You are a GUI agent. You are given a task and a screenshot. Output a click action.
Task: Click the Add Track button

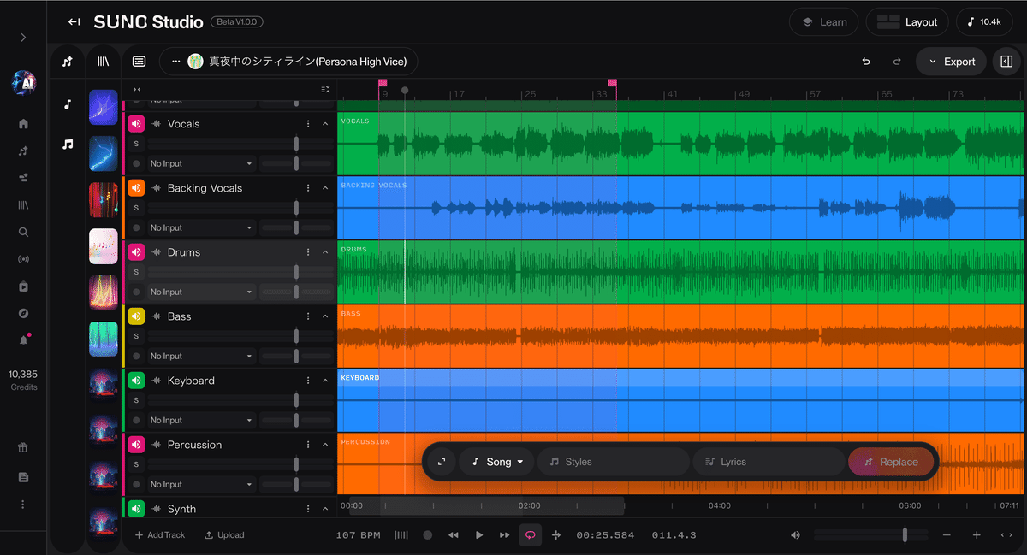tap(160, 534)
